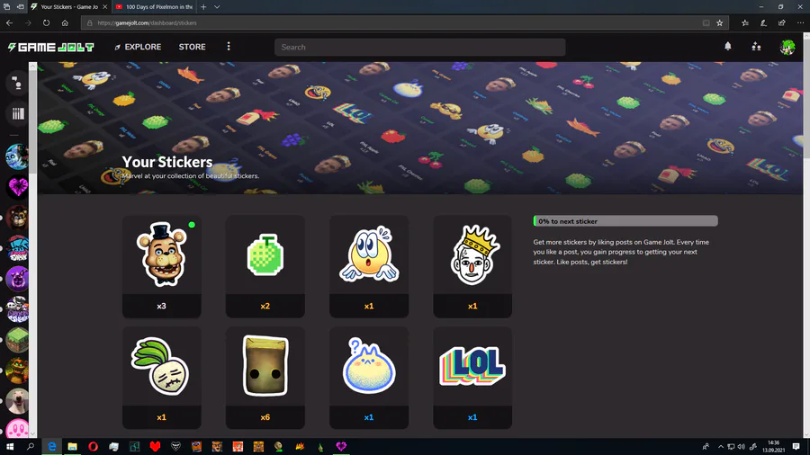
Task: Open the Freddy bear community in the sidebar
Action: tap(18, 218)
